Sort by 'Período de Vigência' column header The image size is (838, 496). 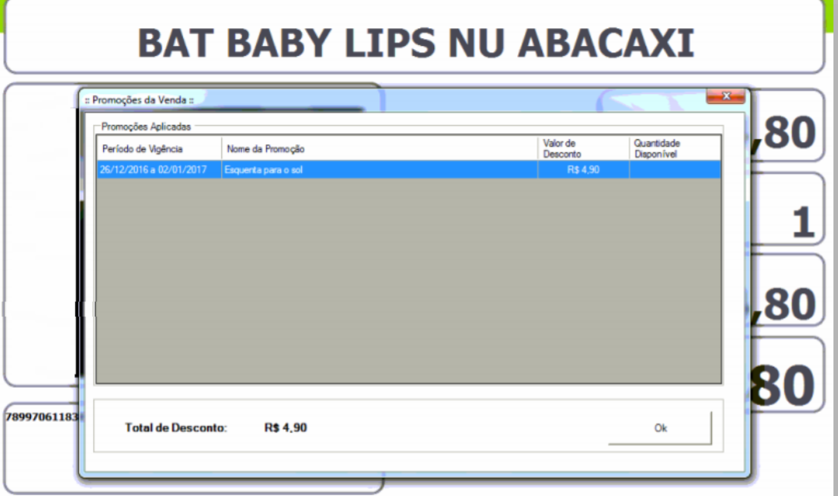click(x=159, y=148)
